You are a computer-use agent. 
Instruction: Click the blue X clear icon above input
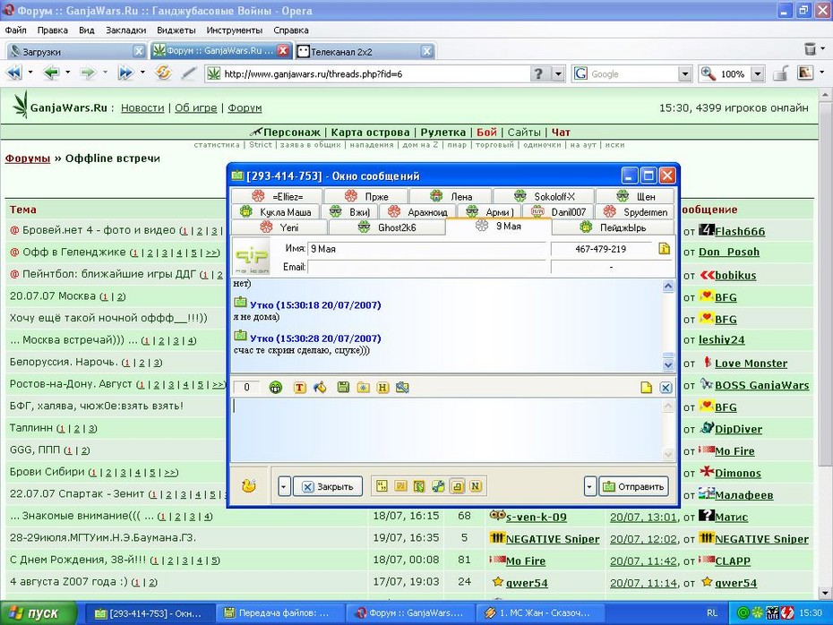666,388
